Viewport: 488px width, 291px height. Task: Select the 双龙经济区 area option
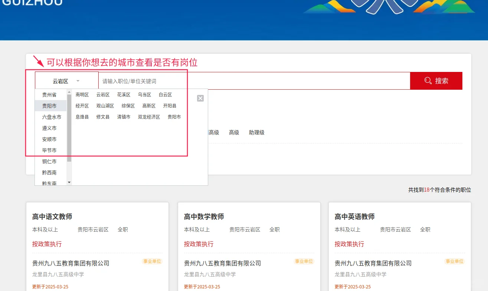click(x=148, y=116)
